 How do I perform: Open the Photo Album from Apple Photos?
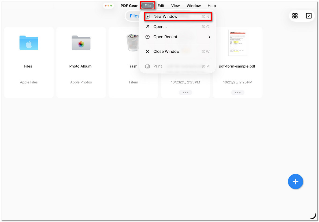coord(81,43)
